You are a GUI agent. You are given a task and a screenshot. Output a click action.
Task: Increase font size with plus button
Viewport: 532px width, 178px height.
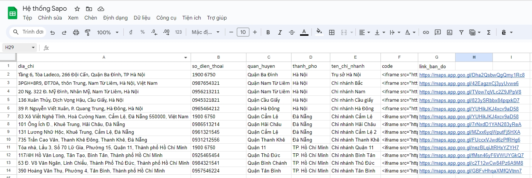(255, 32)
